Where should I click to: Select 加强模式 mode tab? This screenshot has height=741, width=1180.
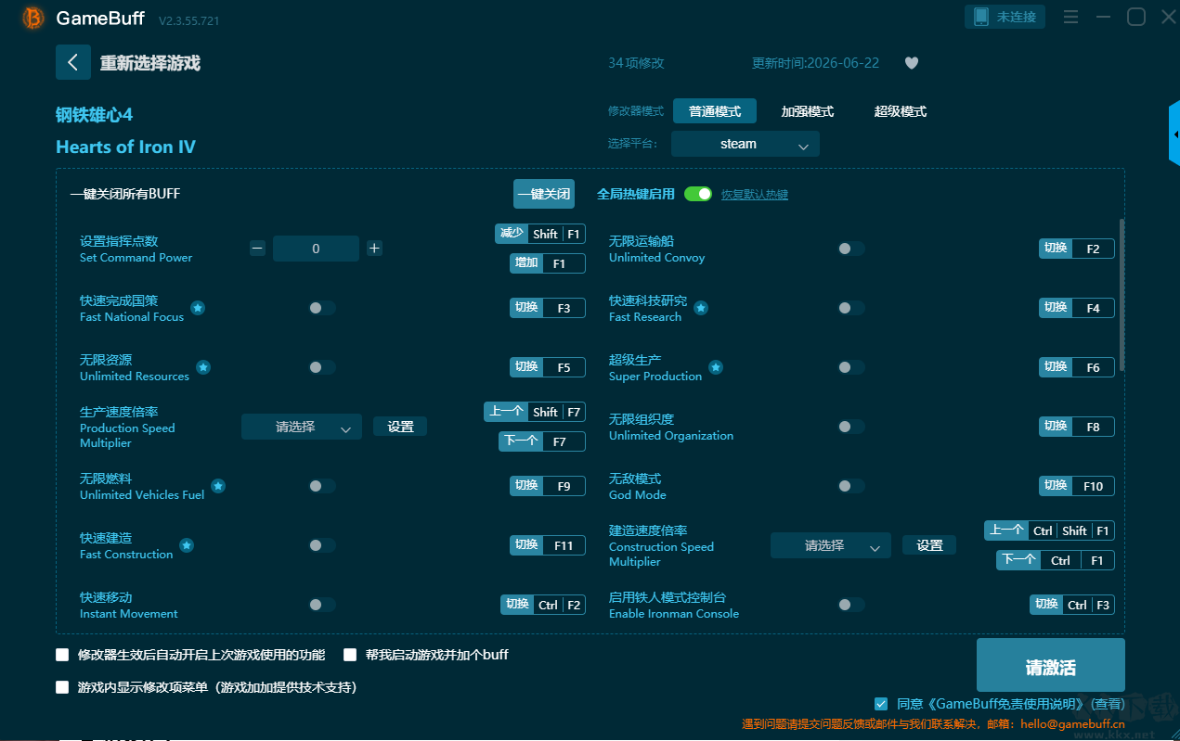(808, 111)
